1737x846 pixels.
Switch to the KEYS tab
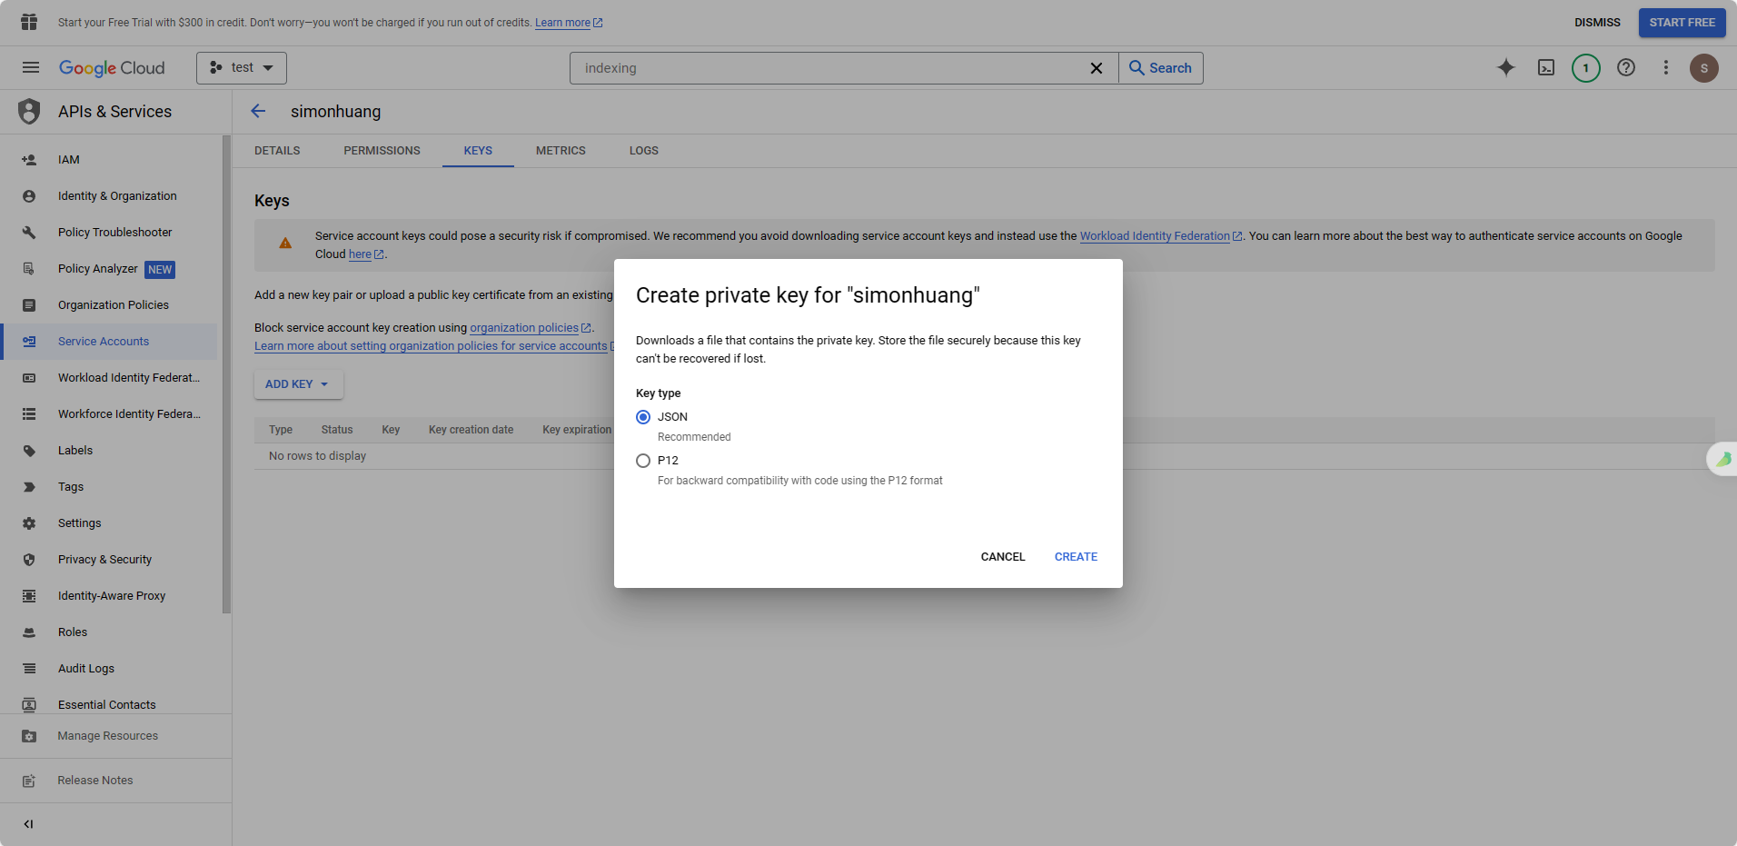pos(478,151)
